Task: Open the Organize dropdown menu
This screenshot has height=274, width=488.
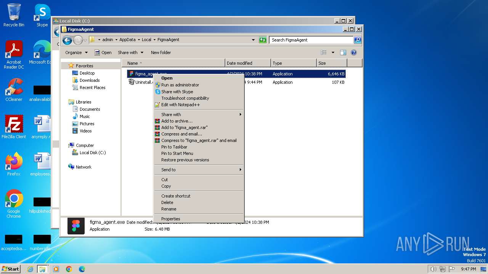Action: 76,53
